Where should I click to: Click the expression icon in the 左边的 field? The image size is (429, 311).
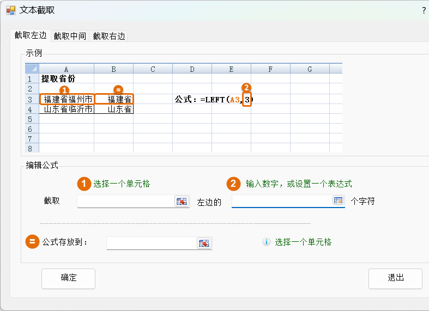[x=339, y=200]
